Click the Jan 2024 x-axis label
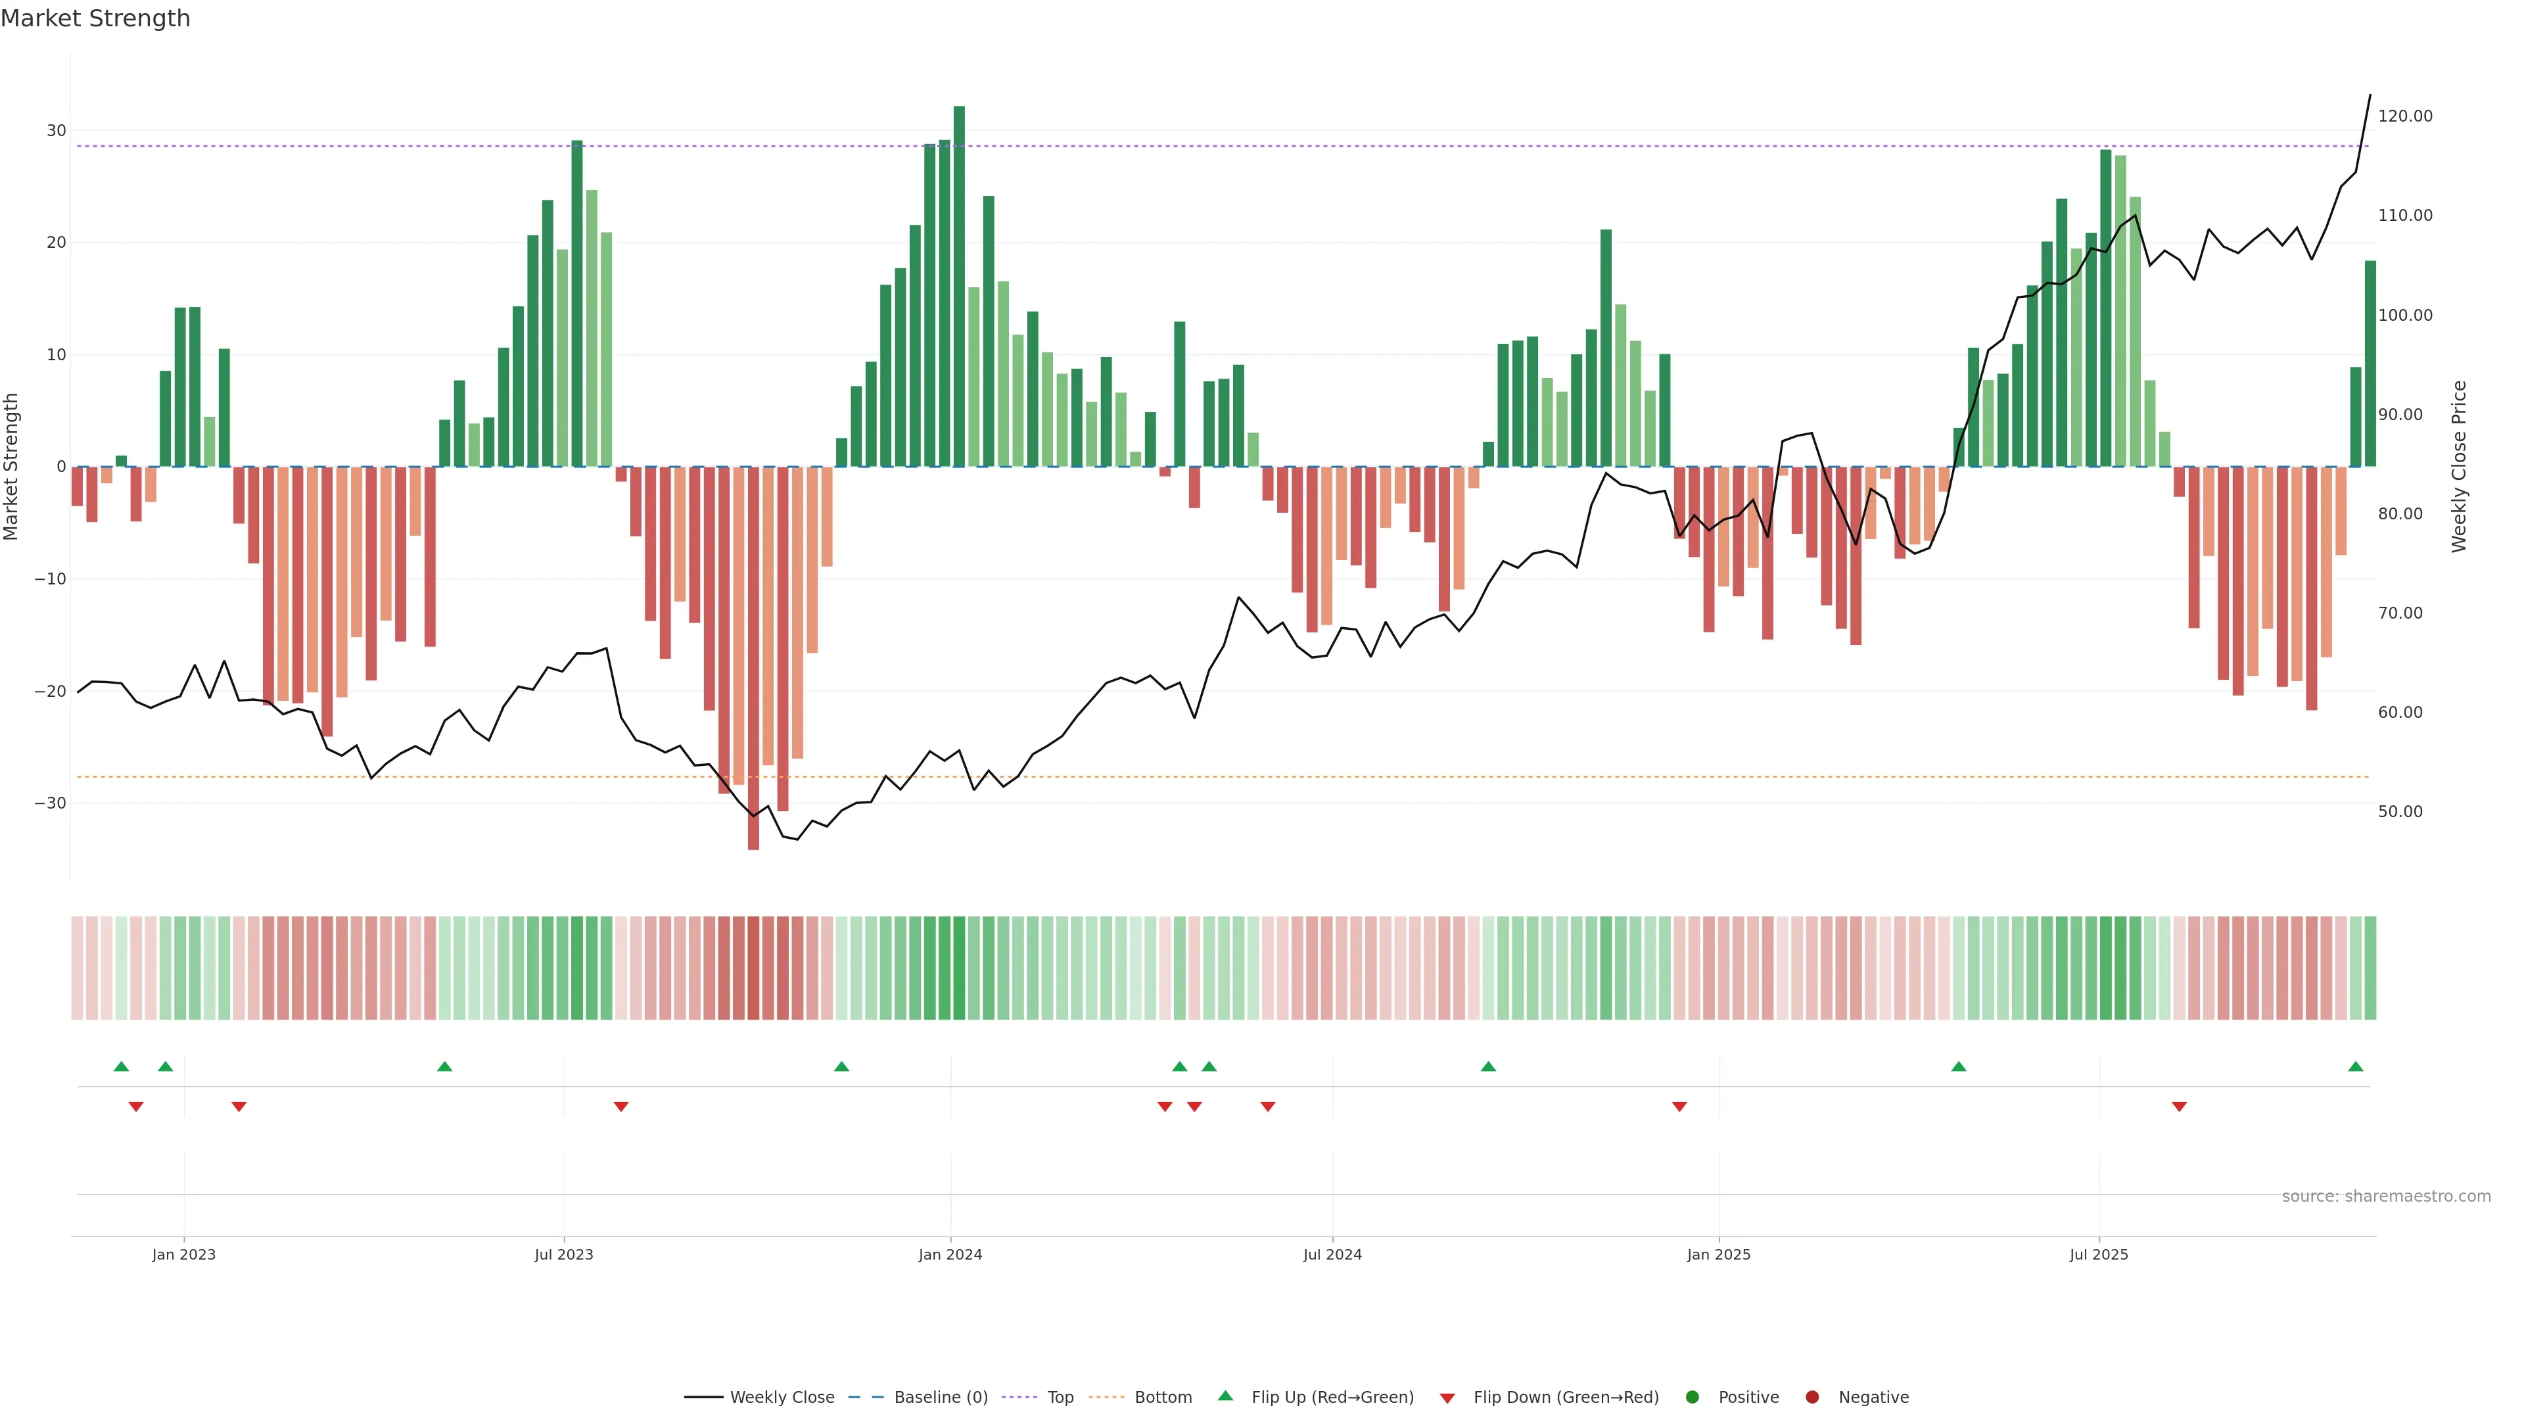Screen dimensions: 2524x1420 (949, 1254)
